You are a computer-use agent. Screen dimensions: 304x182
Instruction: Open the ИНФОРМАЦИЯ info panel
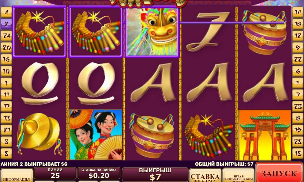[x=17, y=176]
